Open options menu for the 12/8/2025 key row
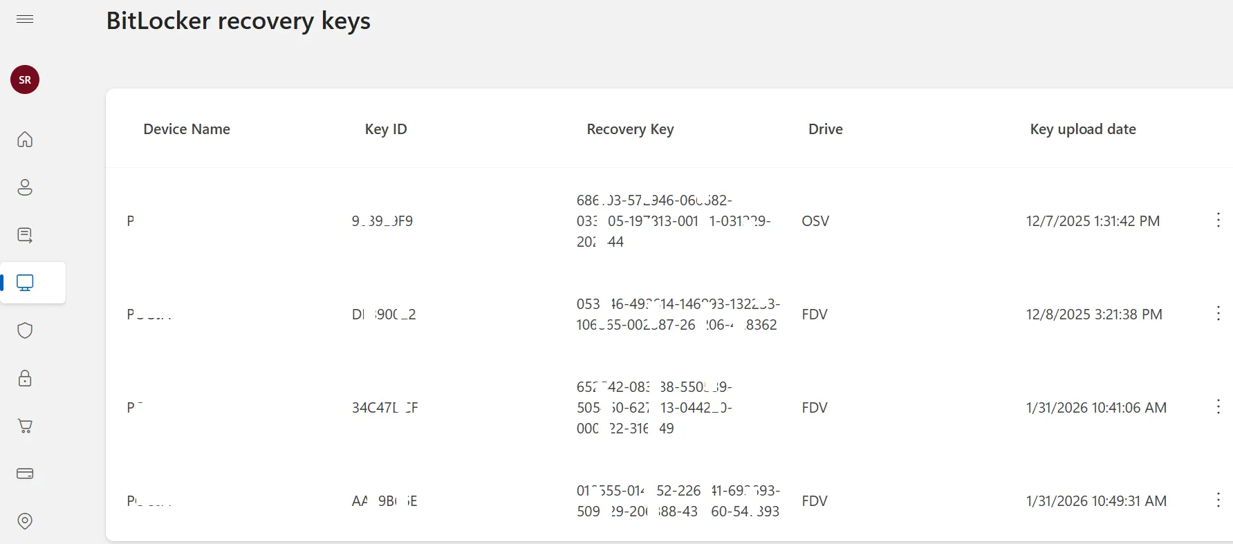1233x544 pixels. [x=1218, y=314]
